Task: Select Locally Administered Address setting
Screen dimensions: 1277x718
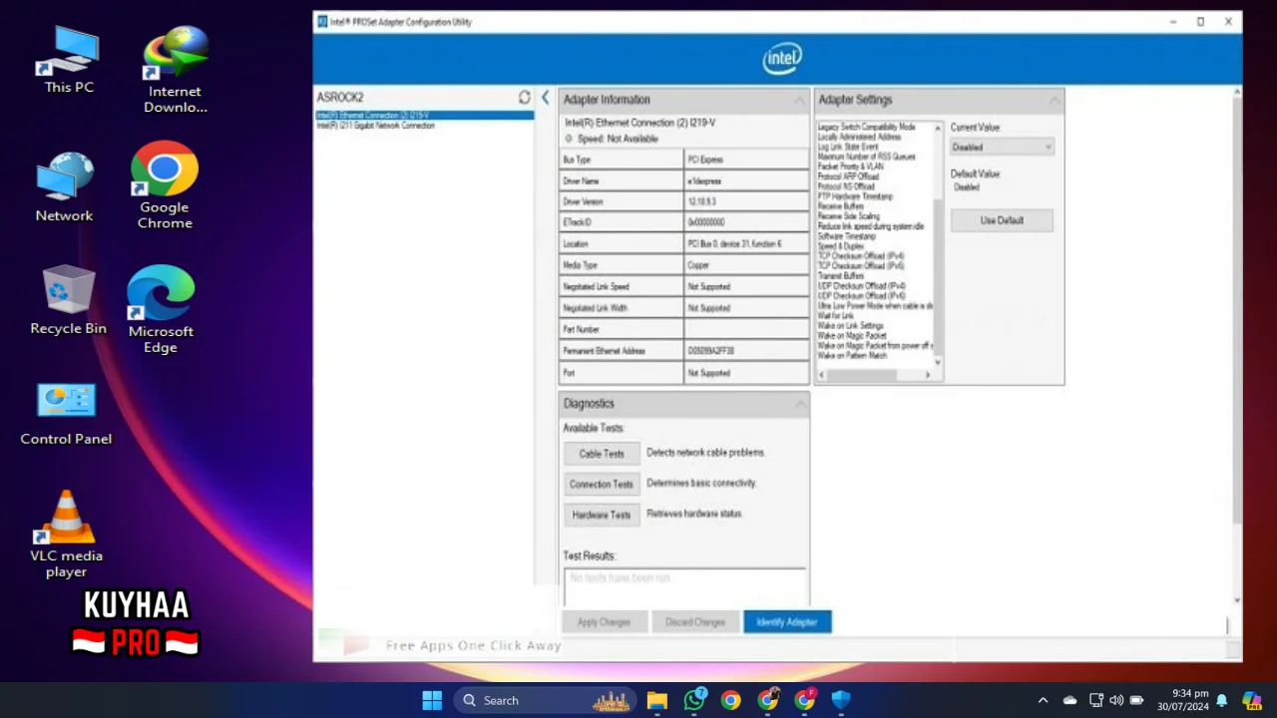Action: pos(860,137)
